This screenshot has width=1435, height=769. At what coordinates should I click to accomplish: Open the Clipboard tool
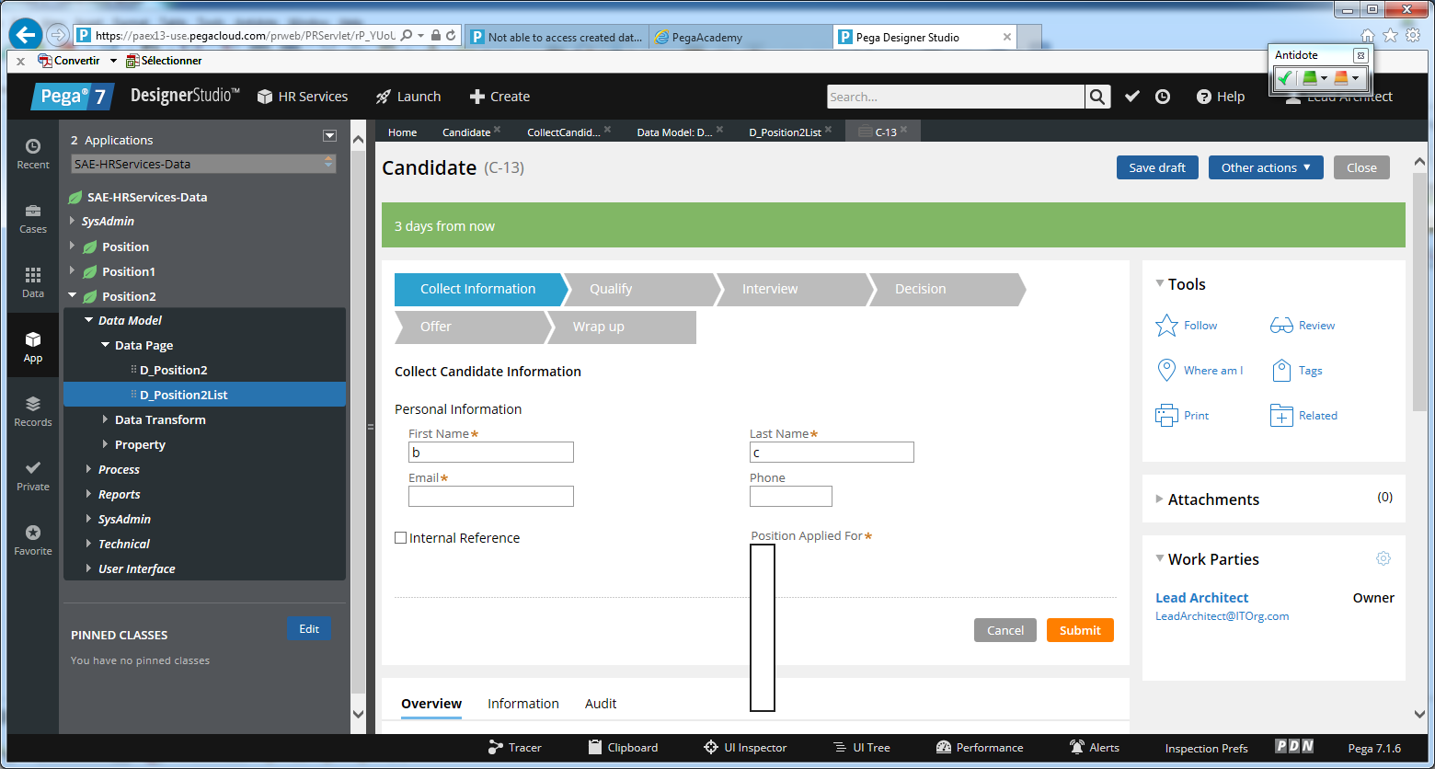tap(621, 748)
